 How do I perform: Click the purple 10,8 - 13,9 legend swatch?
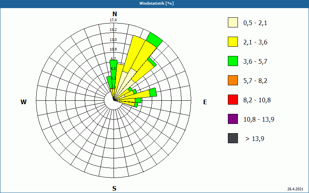point(233,119)
